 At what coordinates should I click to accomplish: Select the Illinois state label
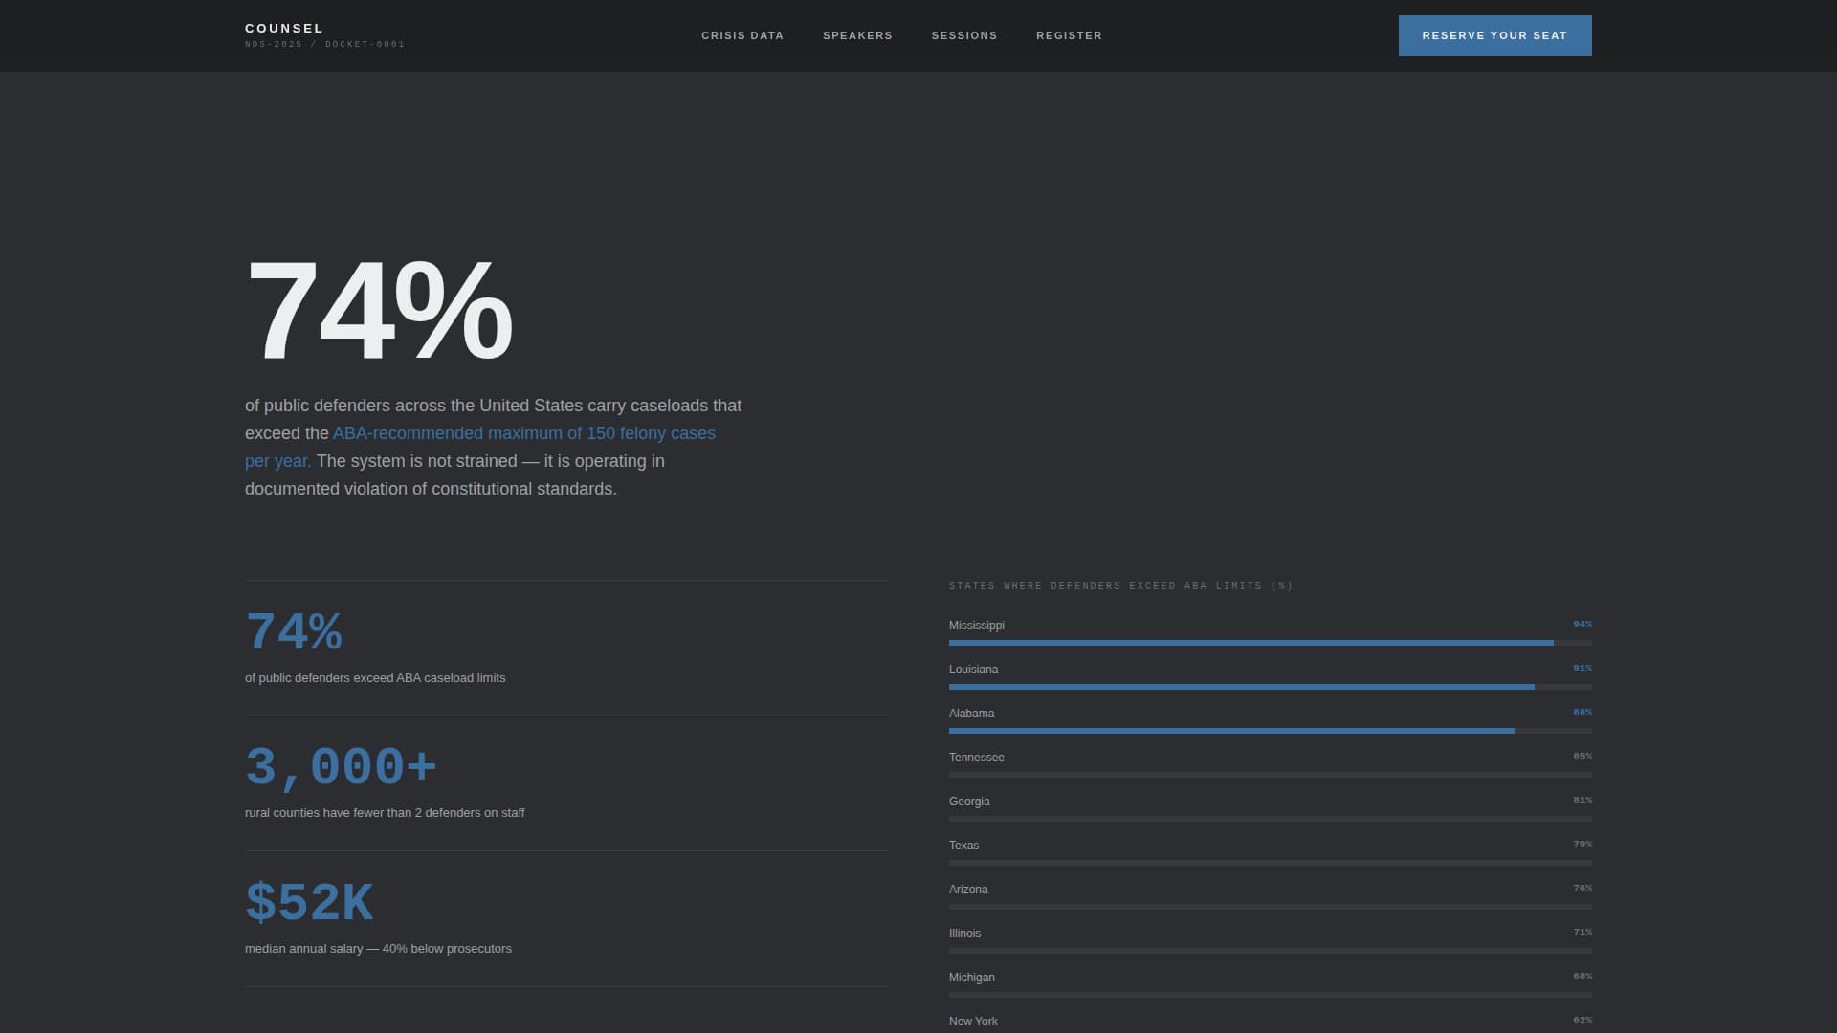click(x=964, y=934)
